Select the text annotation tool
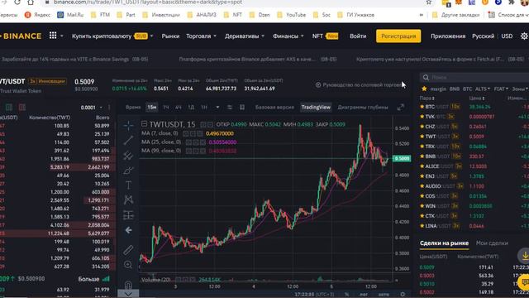Image resolution: width=529 pixels, height=298 pixels. tap(128, 185)
